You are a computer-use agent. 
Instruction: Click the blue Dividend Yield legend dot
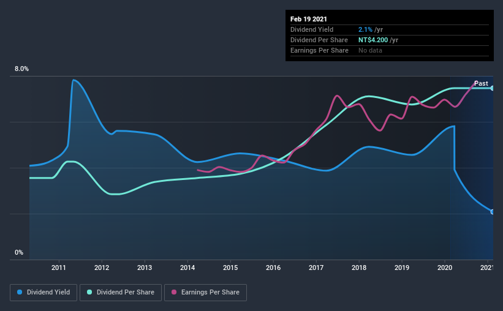(x=20, y=292)
